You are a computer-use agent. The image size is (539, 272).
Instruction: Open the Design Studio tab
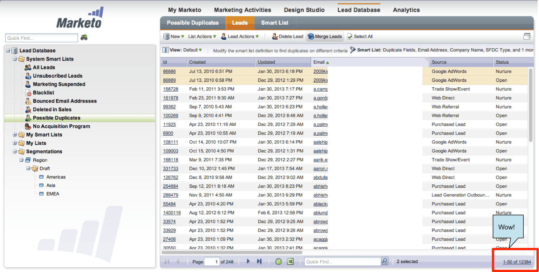(x=304, y=10)
